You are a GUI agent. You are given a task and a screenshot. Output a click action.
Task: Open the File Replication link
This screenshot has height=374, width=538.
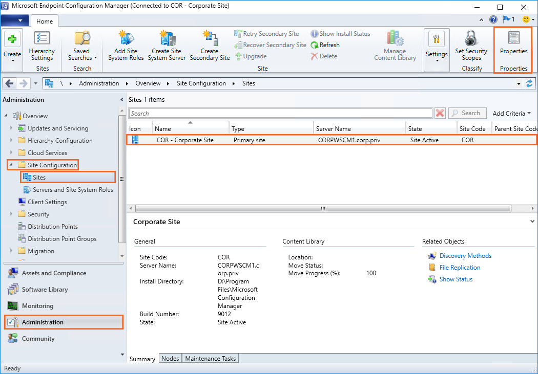pos(460,268)
